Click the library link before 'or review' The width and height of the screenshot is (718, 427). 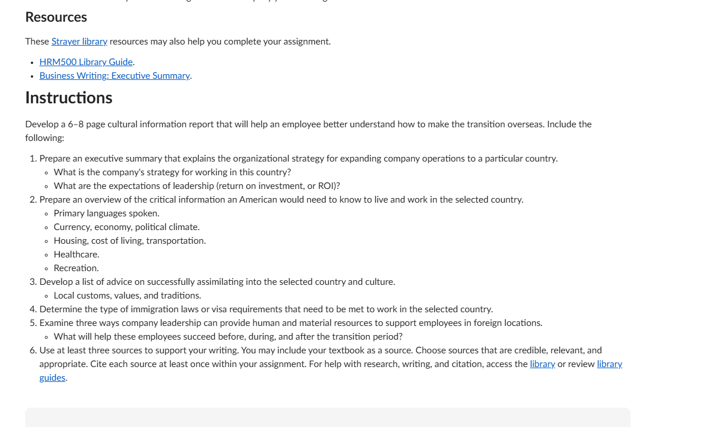542,364
